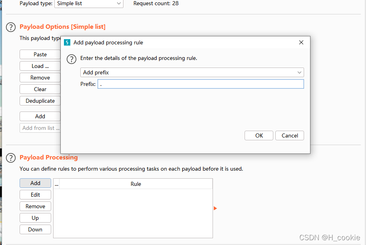Click Payload Options [Simple list] heading
This screenshot has width=366, height=245.
(x=62, y=27)
